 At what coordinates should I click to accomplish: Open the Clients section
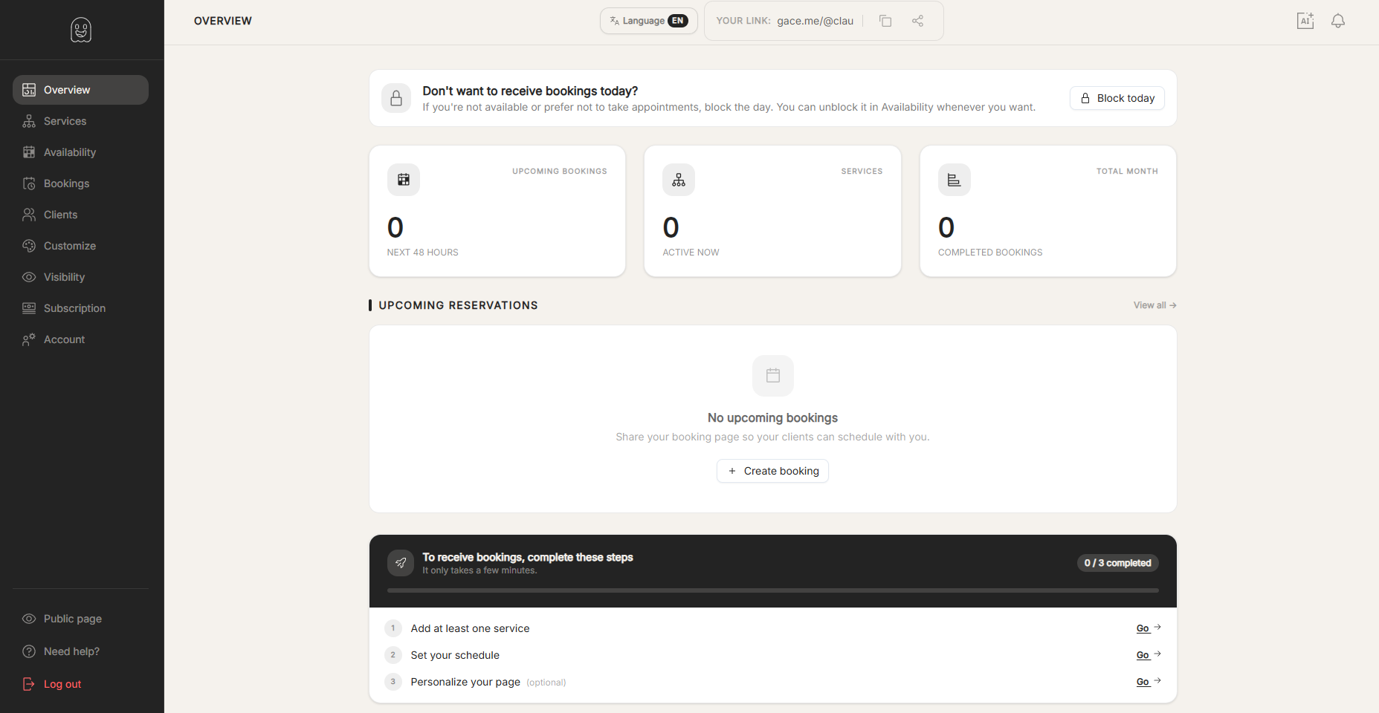60,214
